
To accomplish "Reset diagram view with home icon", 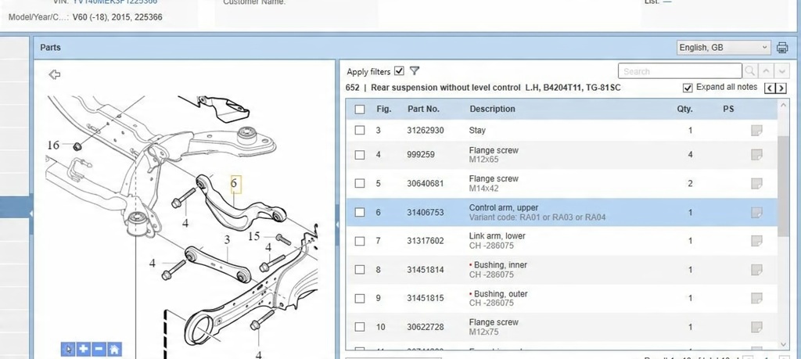I will tap(114, 350).
